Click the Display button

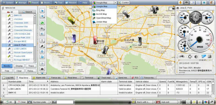pyautogui.click(x=19, y=66)
